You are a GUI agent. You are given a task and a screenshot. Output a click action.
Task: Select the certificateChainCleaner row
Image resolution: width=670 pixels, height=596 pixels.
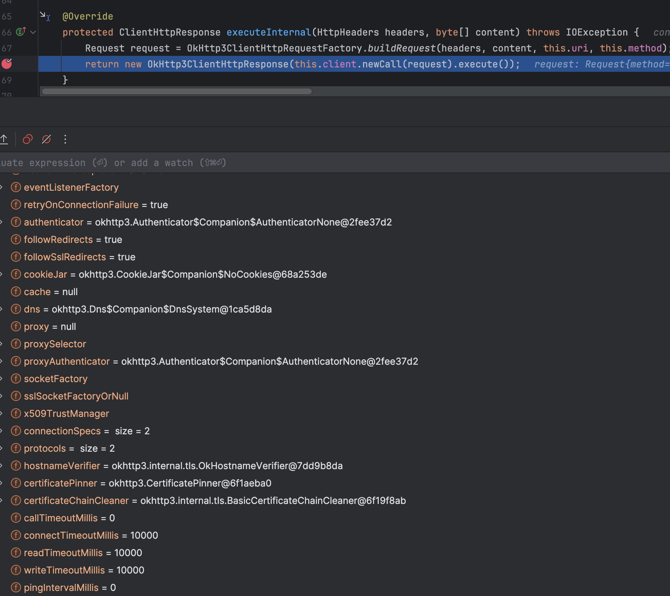click(x=335, y=501)
